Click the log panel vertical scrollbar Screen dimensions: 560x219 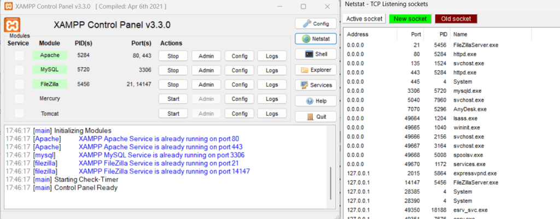click(330, 184)
